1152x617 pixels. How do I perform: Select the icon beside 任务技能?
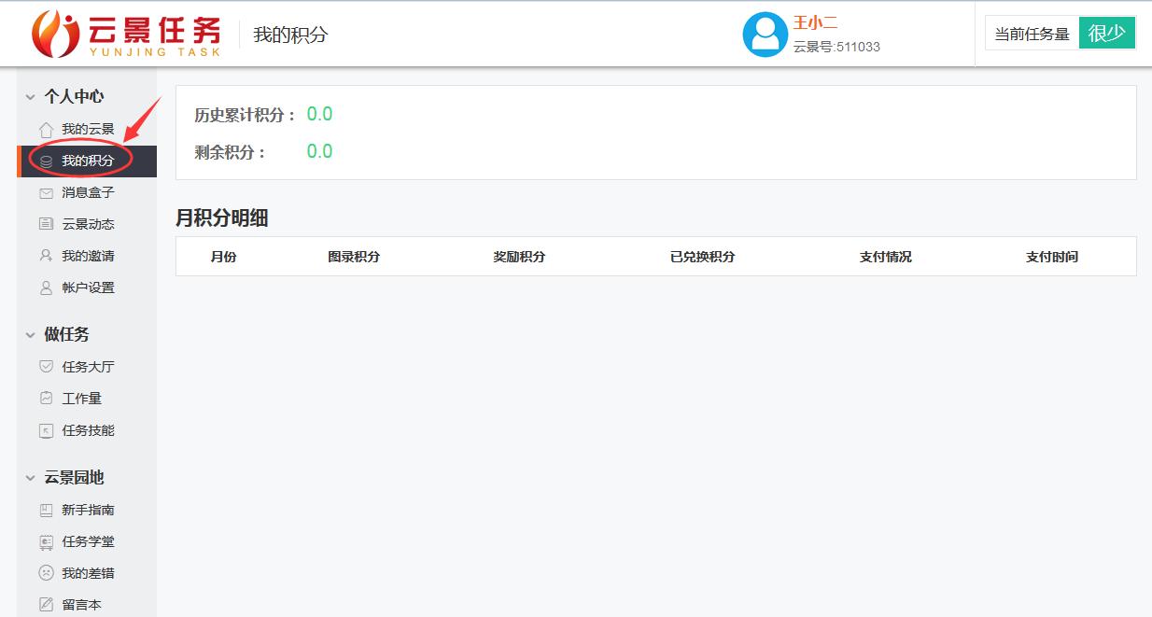(44, 430)
